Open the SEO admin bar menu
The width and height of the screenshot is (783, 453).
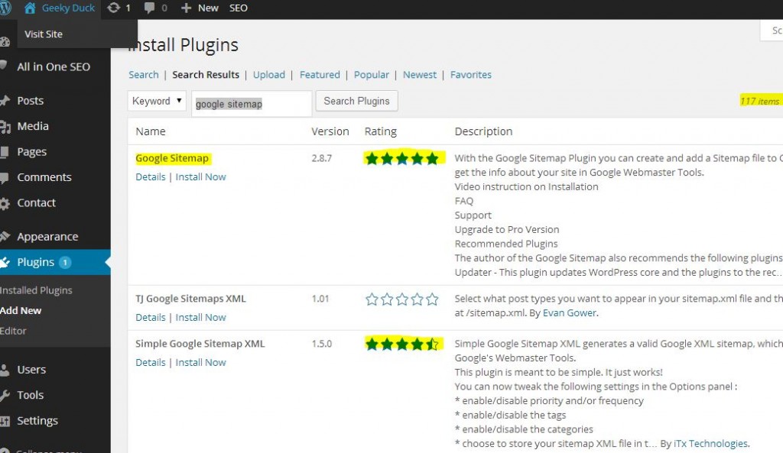[239, 8]
